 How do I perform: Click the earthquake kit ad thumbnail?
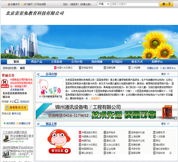6,139
